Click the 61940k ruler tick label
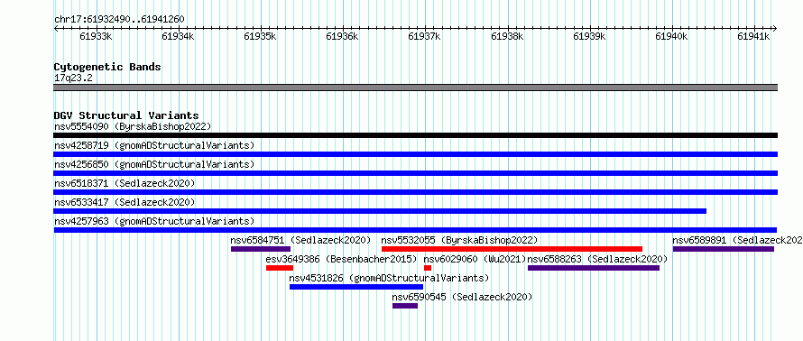 click(671, 36)
